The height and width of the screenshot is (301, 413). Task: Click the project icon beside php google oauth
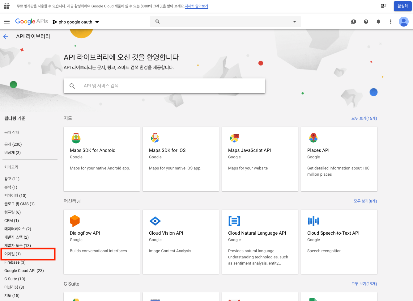pos(55,22)
